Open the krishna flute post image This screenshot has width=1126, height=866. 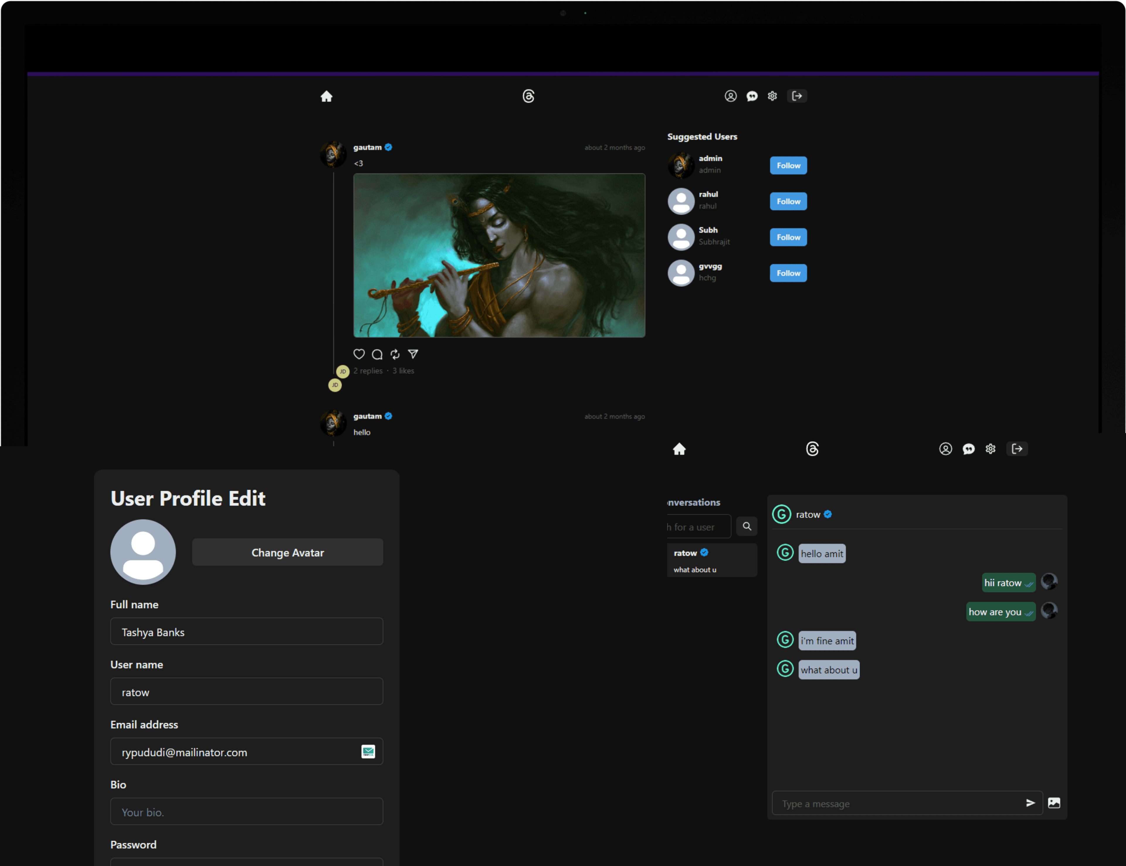pyautogui.click(x=498, y=255)
